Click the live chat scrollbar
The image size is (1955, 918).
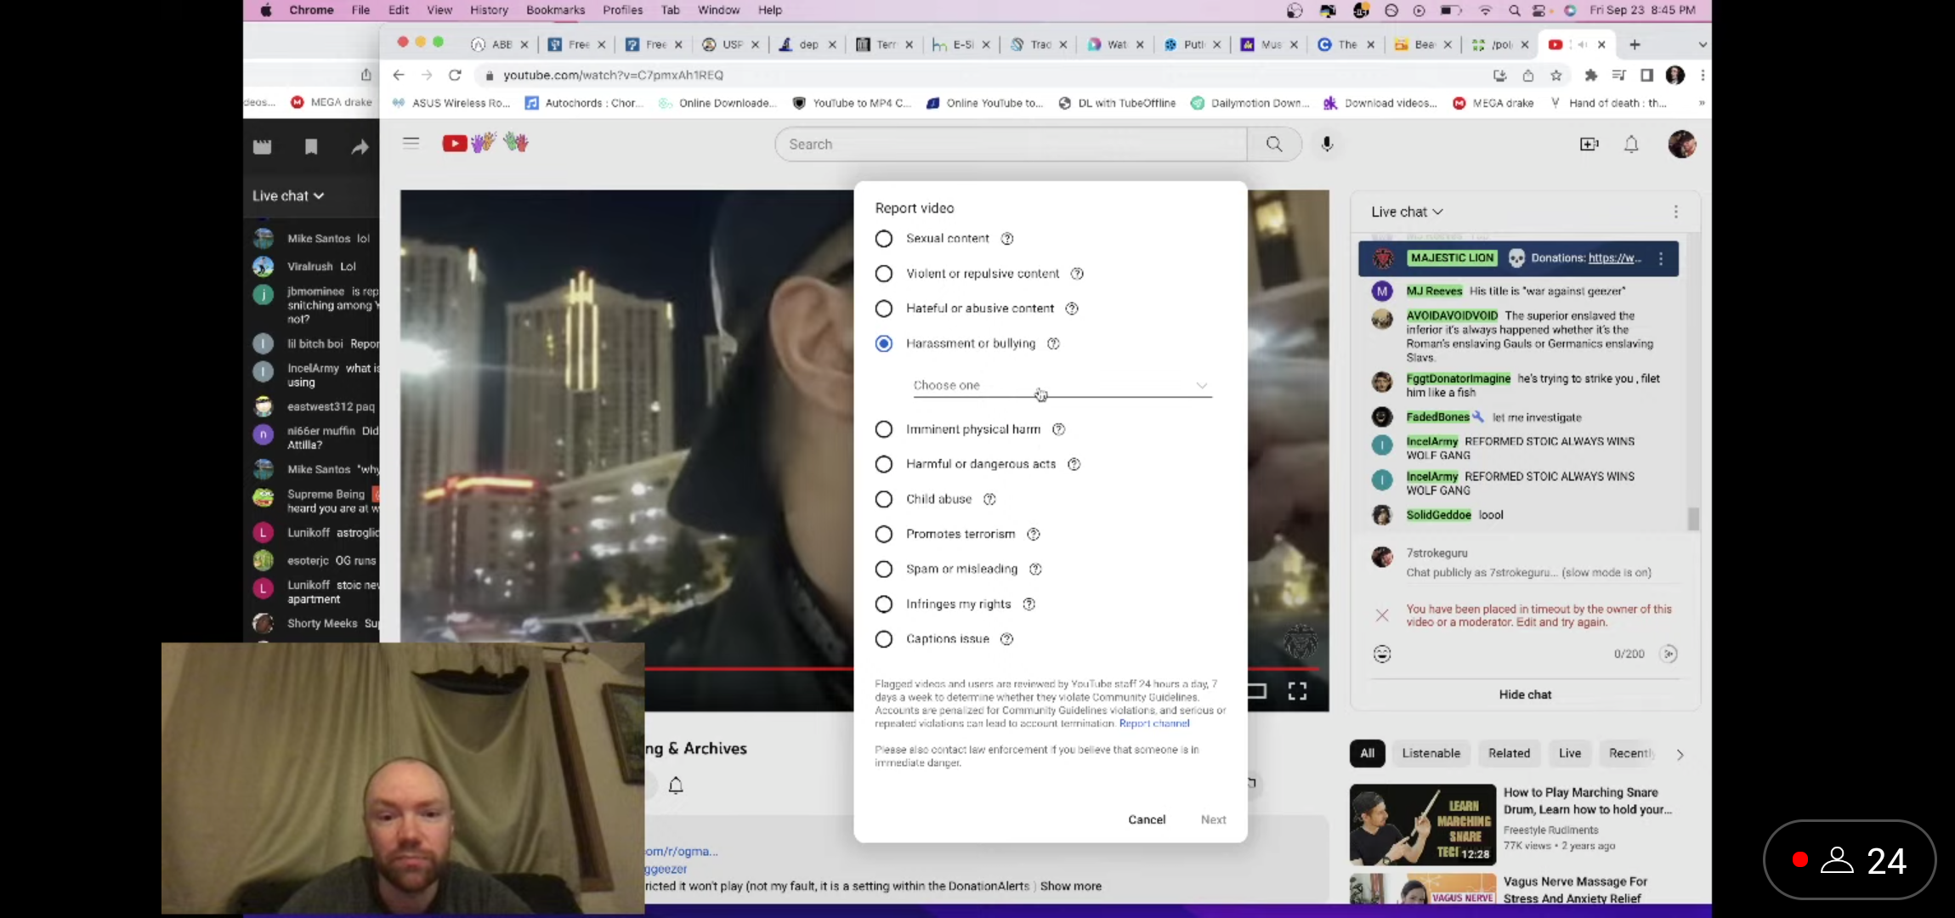[x=1693, y=518]
